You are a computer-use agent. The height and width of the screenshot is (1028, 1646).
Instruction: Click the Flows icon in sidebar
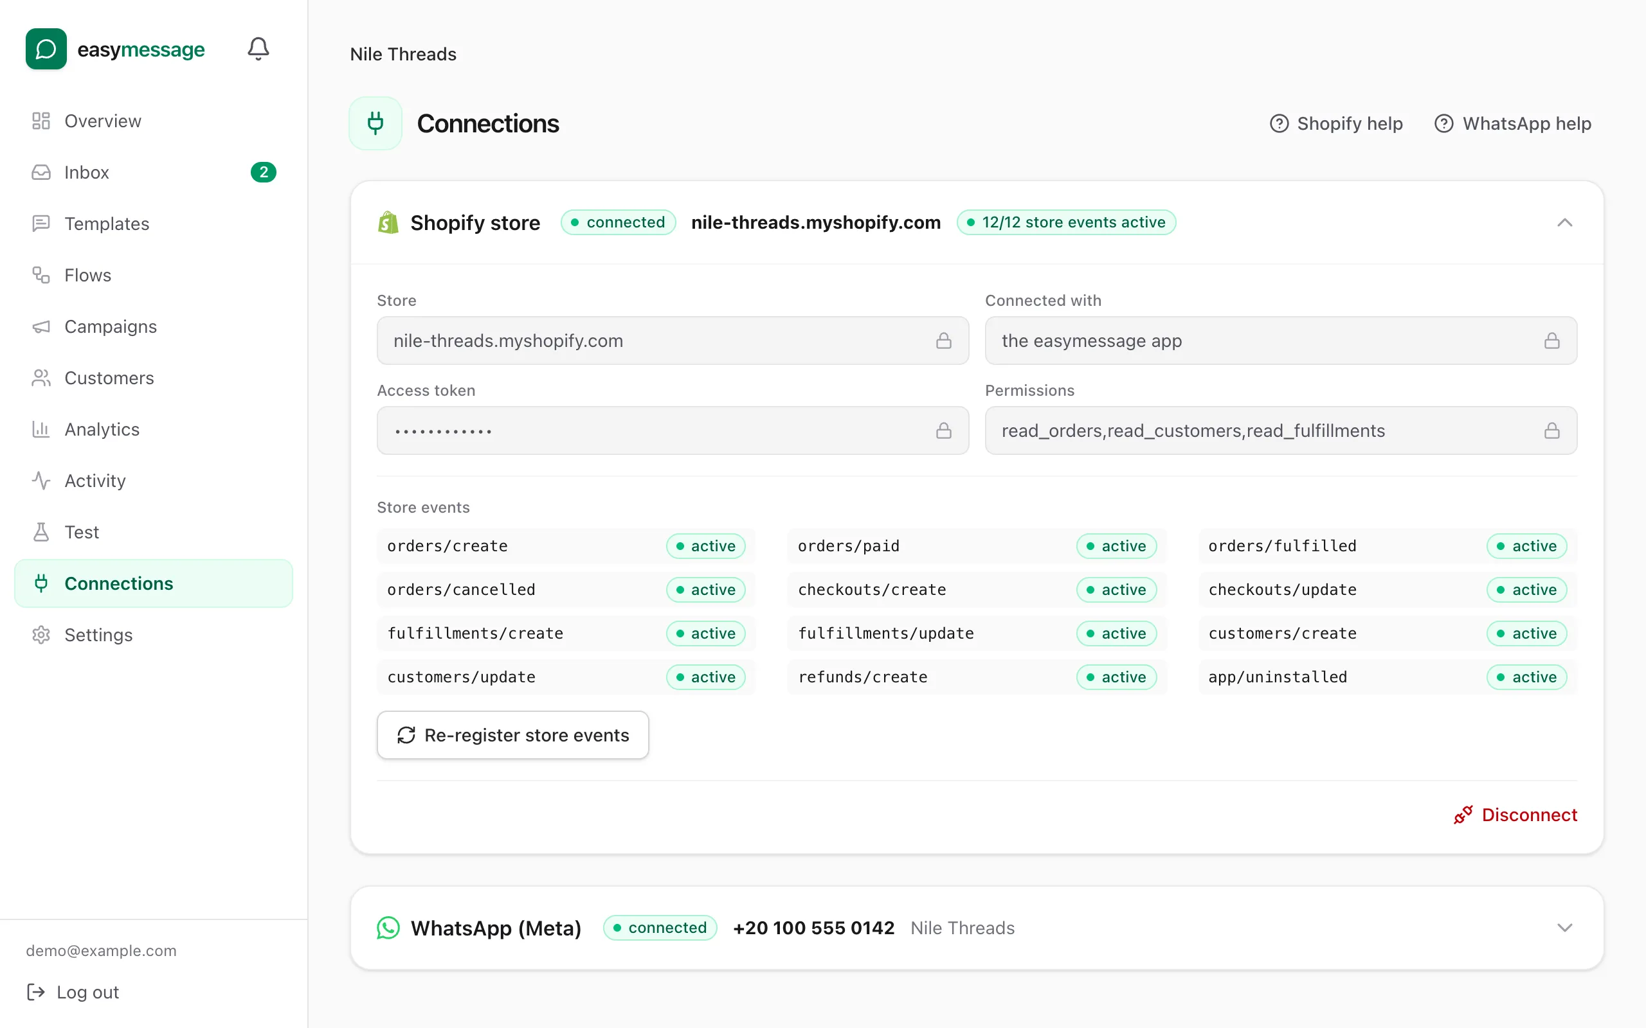pyautogui.click(x=42, y=275)
